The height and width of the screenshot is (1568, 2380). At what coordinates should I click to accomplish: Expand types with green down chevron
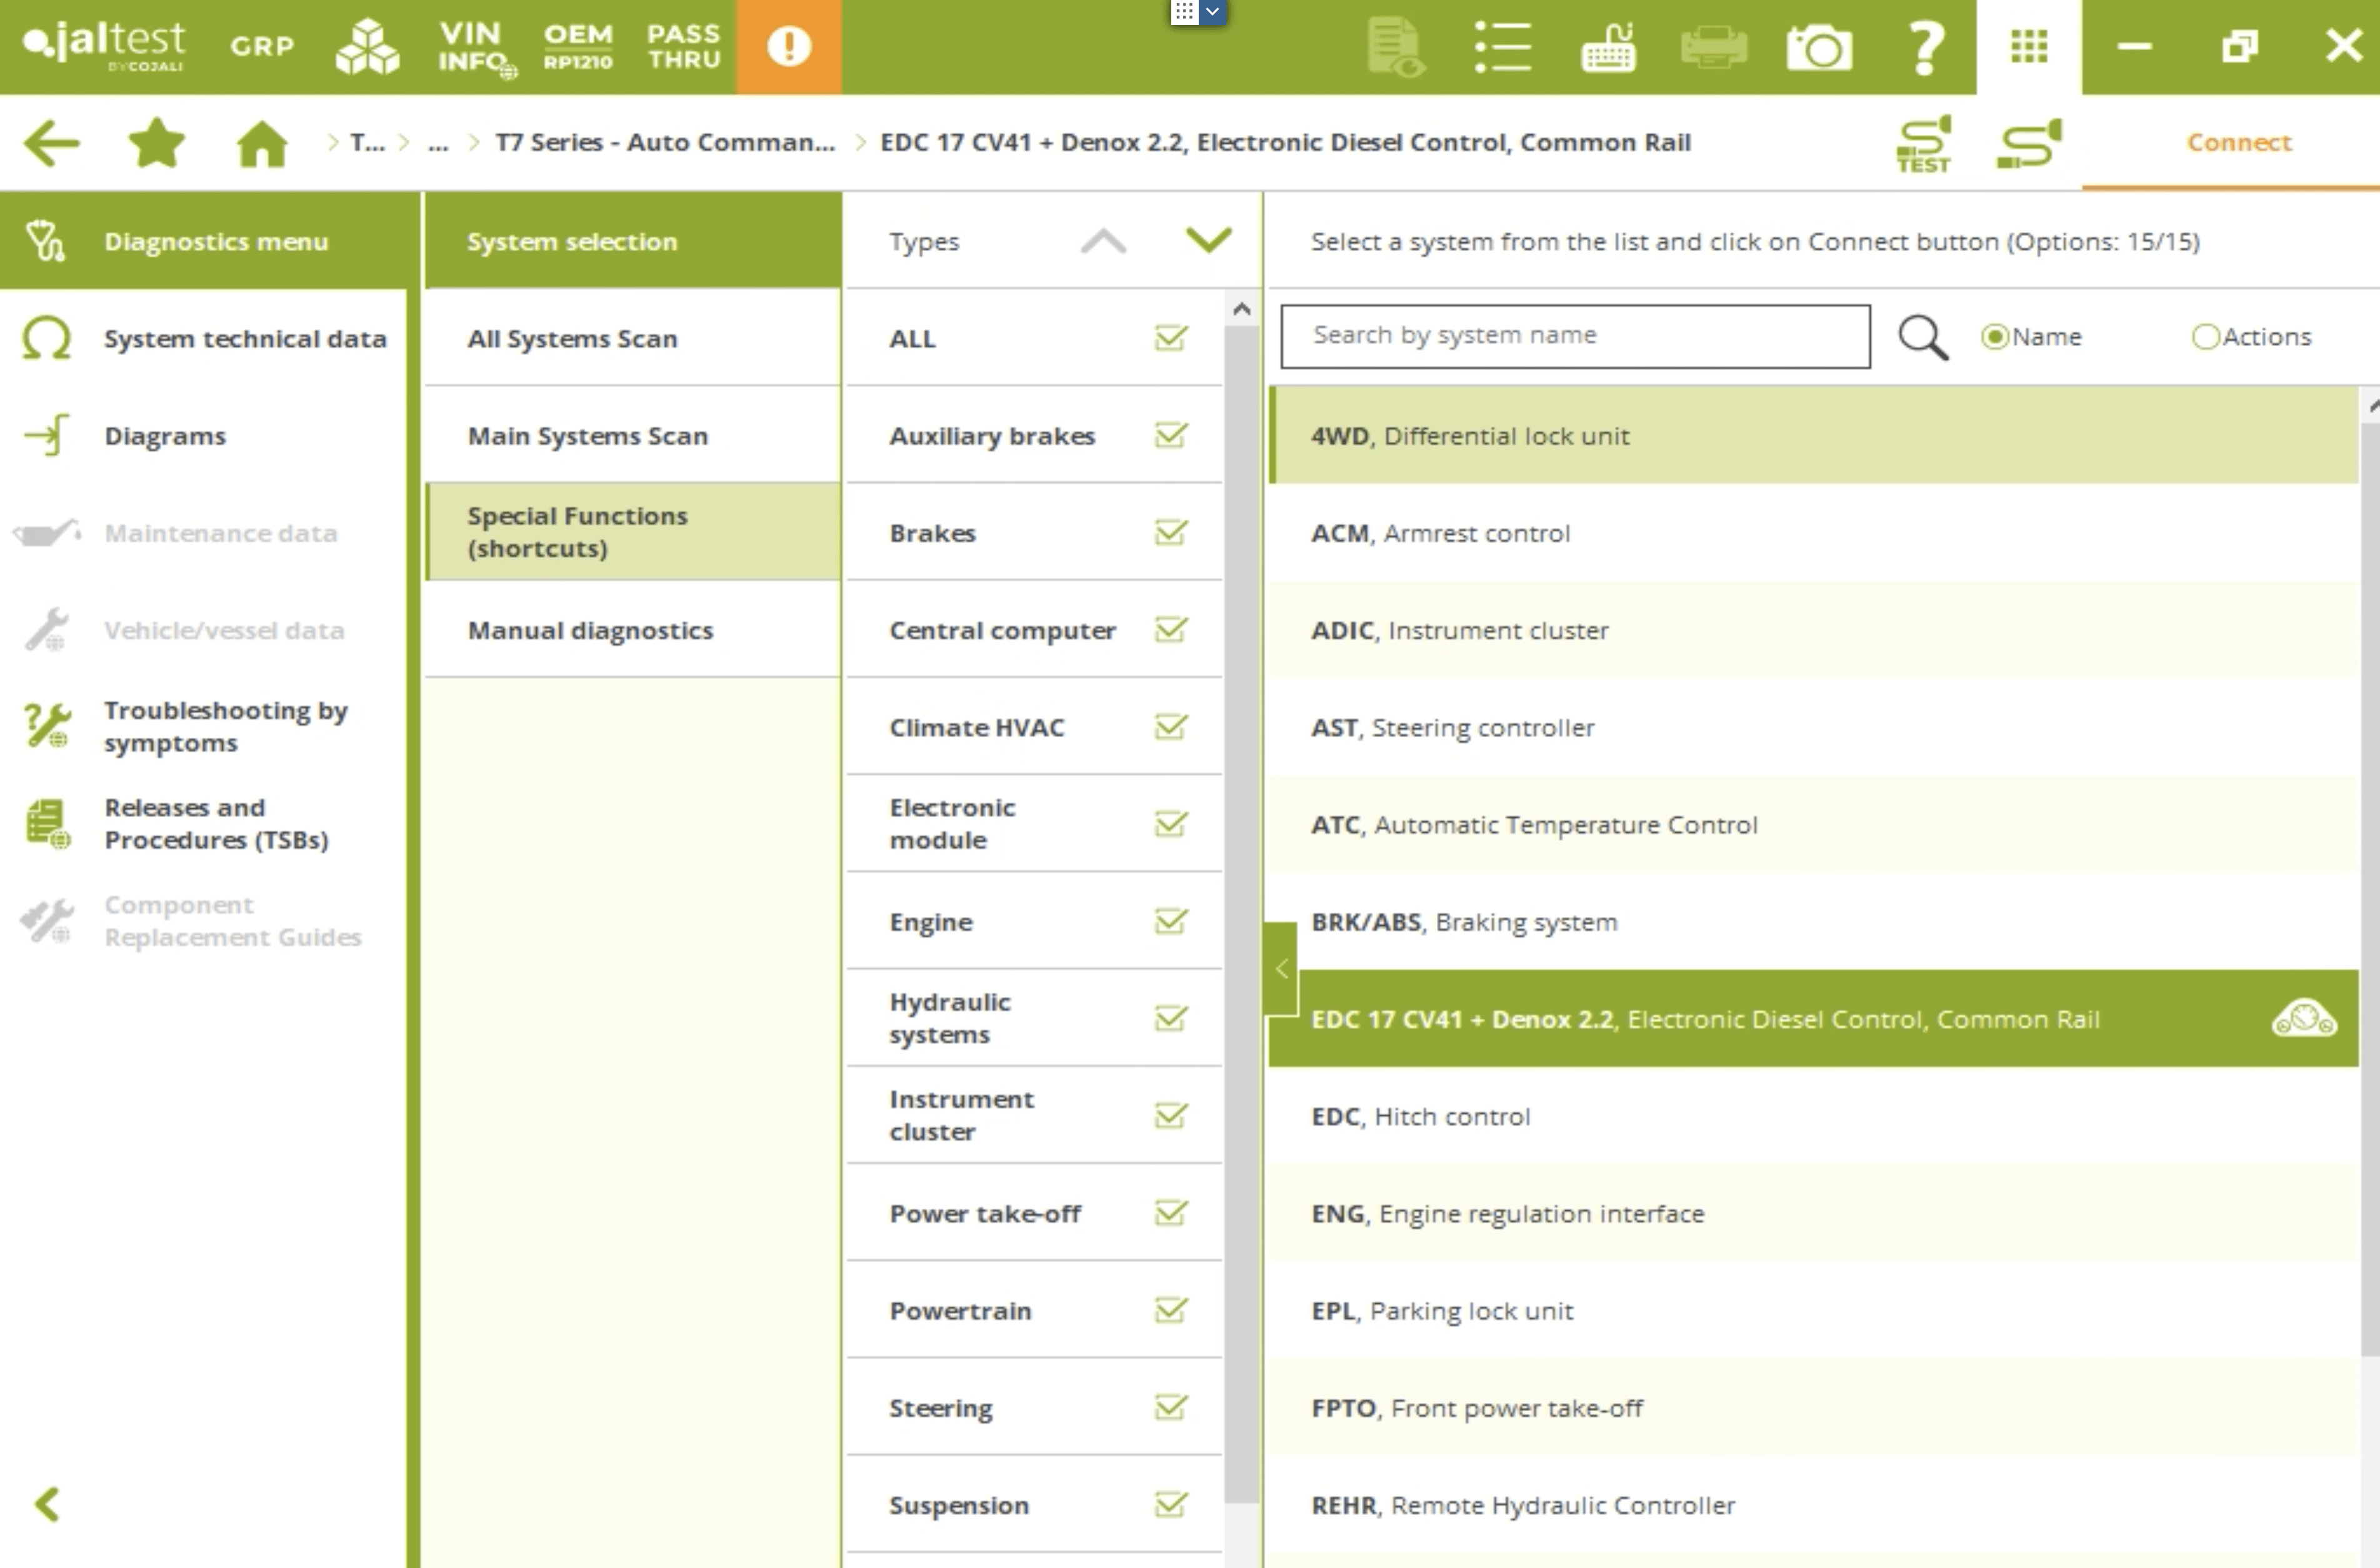(1207, 240)
